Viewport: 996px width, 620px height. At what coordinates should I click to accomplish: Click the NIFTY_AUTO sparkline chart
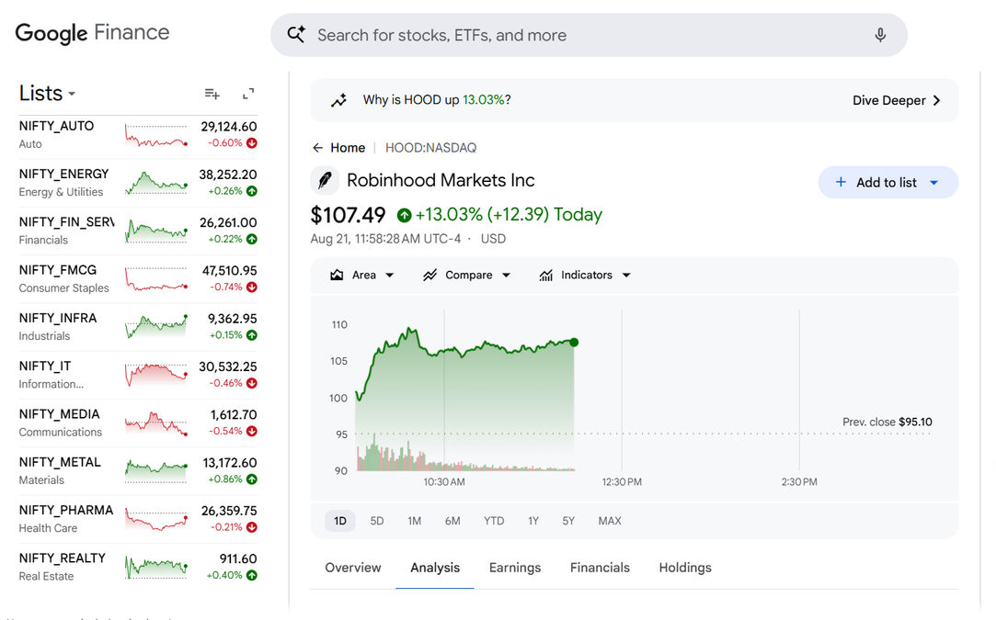[x=156, y=135]
